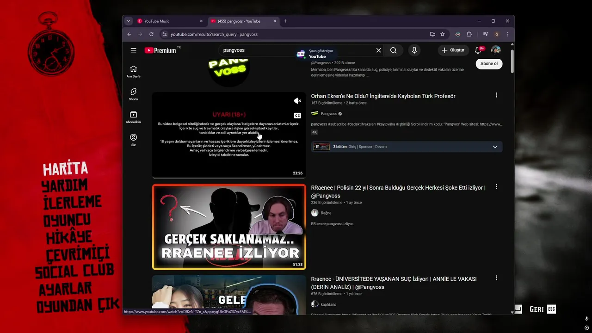Go back in browser history

point(129,34)
